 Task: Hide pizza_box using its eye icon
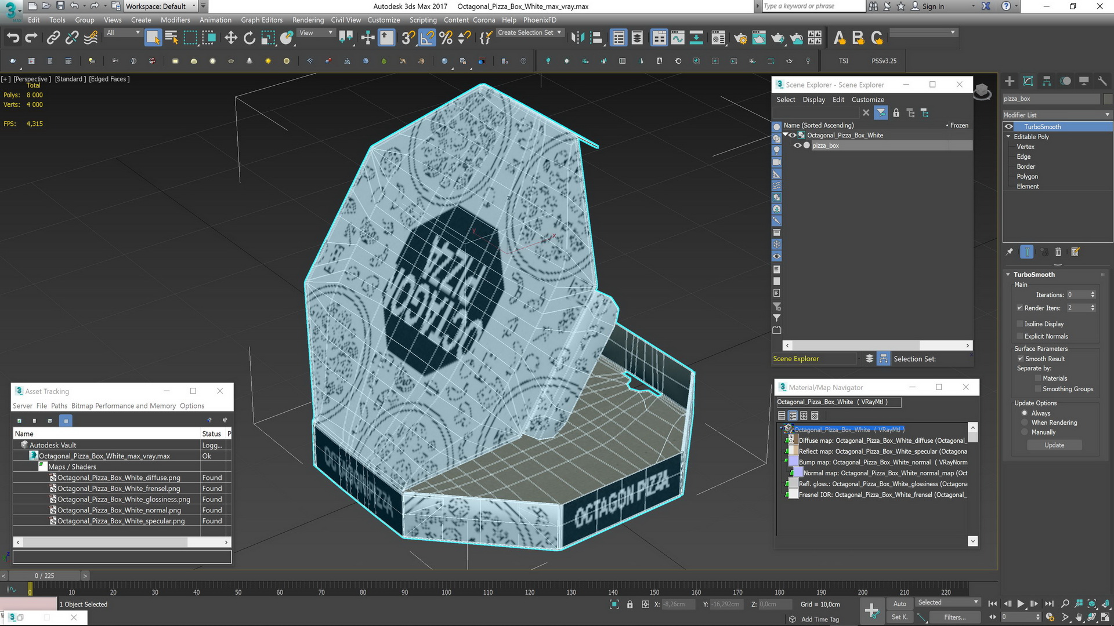click(x=797, y=145)
